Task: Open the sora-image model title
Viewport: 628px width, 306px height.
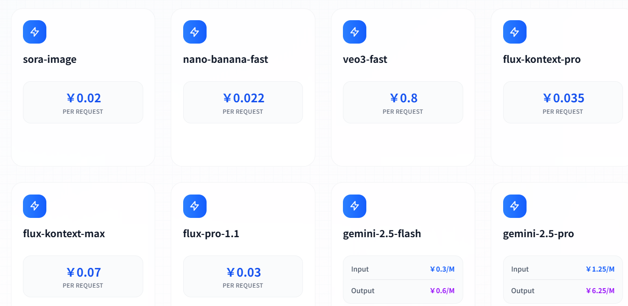Action: (x=50, y=59)
